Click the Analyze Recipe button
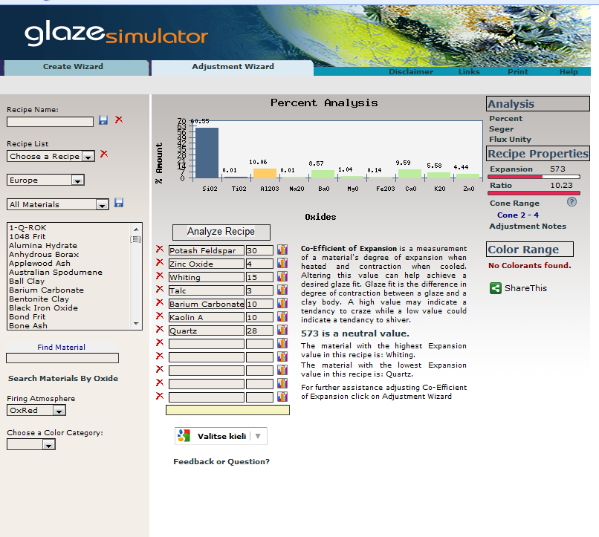Viewport: 599px width, 537px height. pyautogui.click(x=221, y=232)
